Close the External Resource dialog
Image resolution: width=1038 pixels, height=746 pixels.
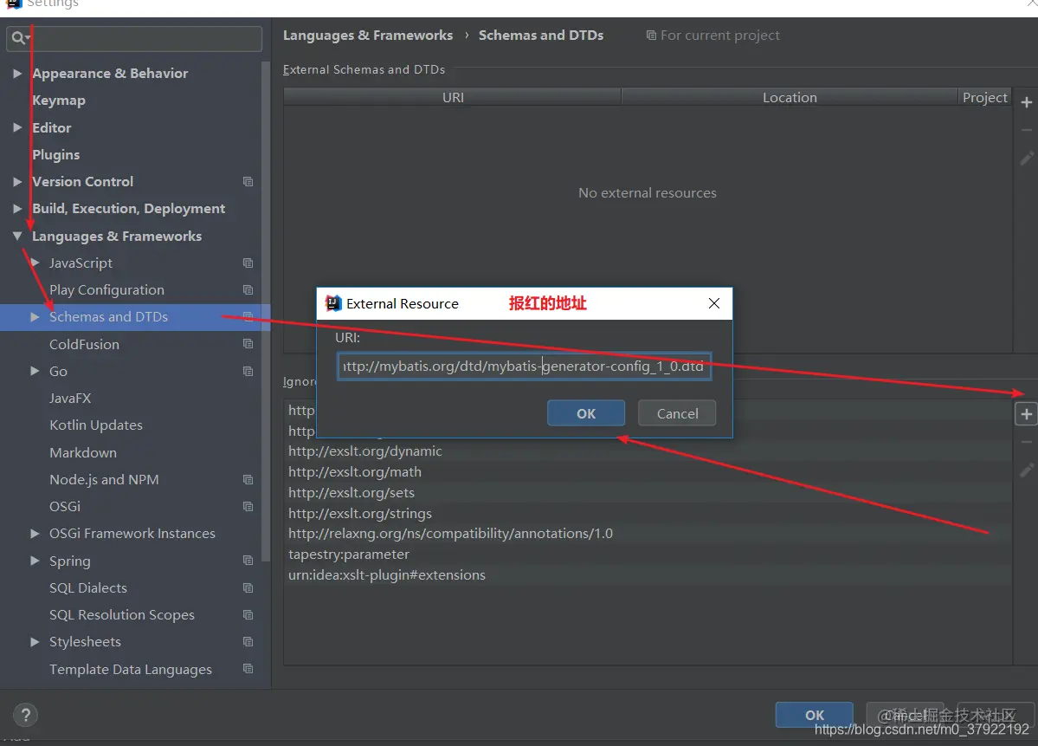713,303
